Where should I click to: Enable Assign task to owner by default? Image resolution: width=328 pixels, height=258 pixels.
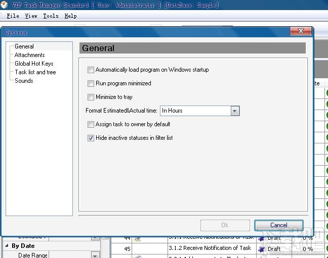(x=91, y=124)
